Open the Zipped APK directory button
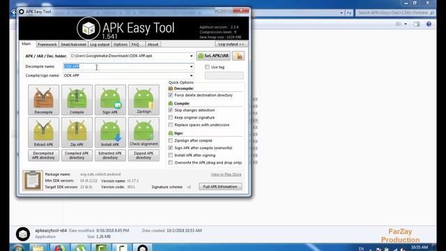Screen dimensions: 446x251 pyautogui.click(x=144, y=155)
